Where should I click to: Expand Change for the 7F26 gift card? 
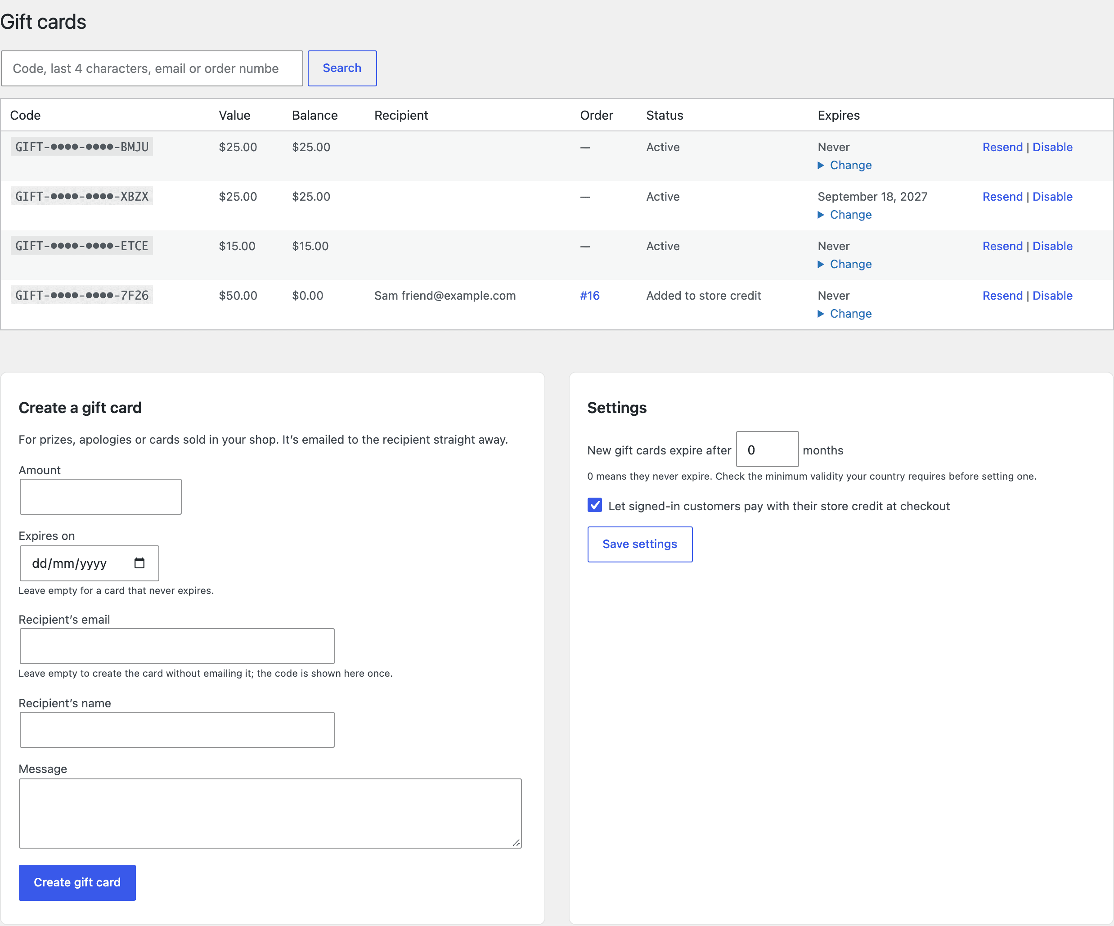pyautogui.click(x=844, y=314)
